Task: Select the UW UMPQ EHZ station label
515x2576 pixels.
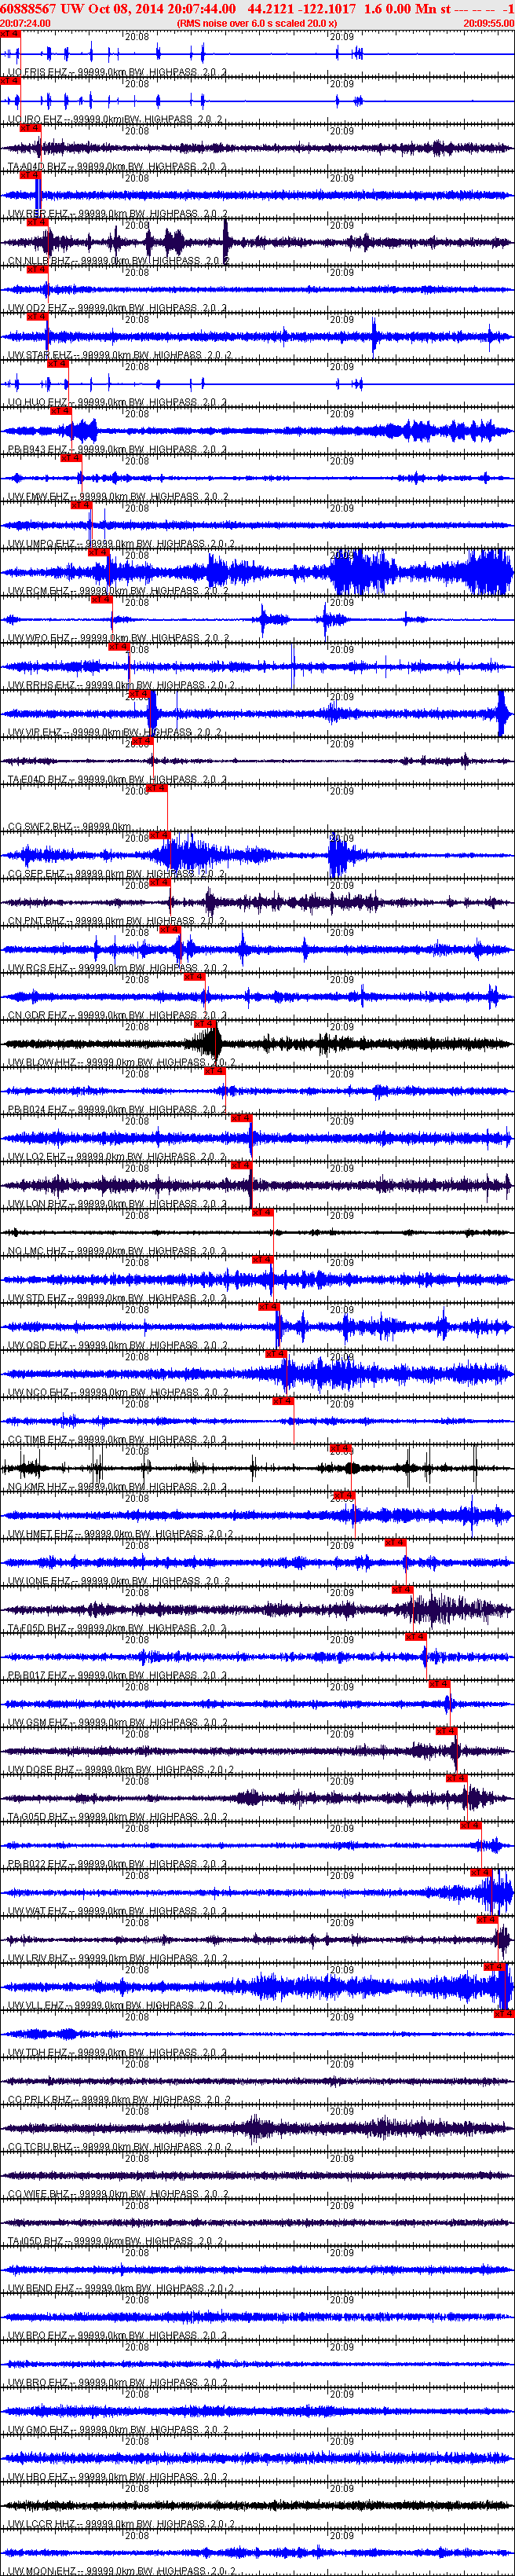Action: (121, 544)
